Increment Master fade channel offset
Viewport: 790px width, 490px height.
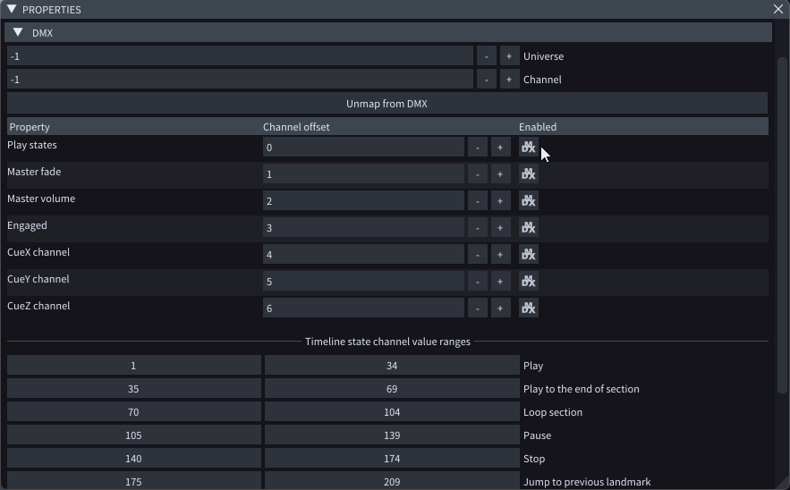pyautogui.click(x=500, y=174)
